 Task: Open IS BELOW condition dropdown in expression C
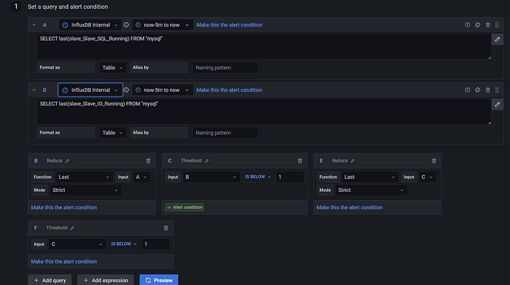pos(258,176)
